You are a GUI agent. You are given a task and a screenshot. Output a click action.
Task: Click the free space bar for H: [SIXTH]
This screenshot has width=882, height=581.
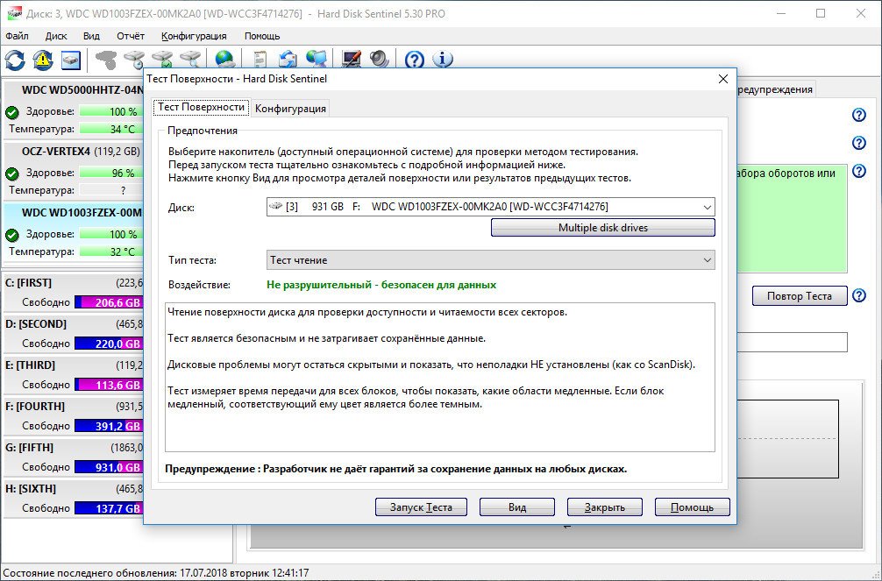tap(108, 508)
